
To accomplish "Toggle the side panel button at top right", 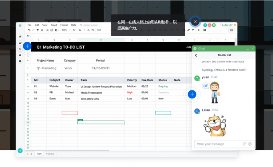I will coord(231,30).
